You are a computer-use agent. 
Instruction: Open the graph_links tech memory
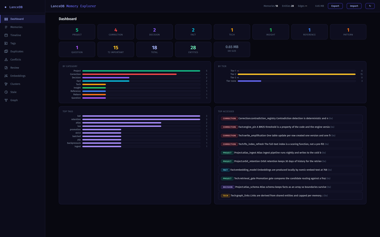point(290,196)
